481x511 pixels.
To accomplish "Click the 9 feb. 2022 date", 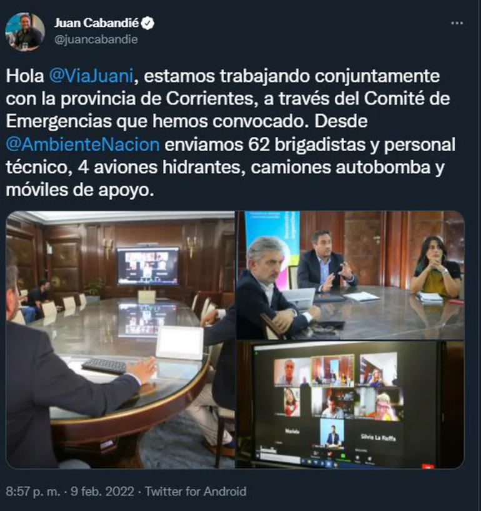I will pyautogui.click(x=102, y=491).
